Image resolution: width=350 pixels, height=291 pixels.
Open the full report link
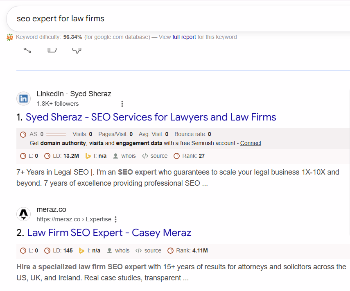click(x=184, y=37)
